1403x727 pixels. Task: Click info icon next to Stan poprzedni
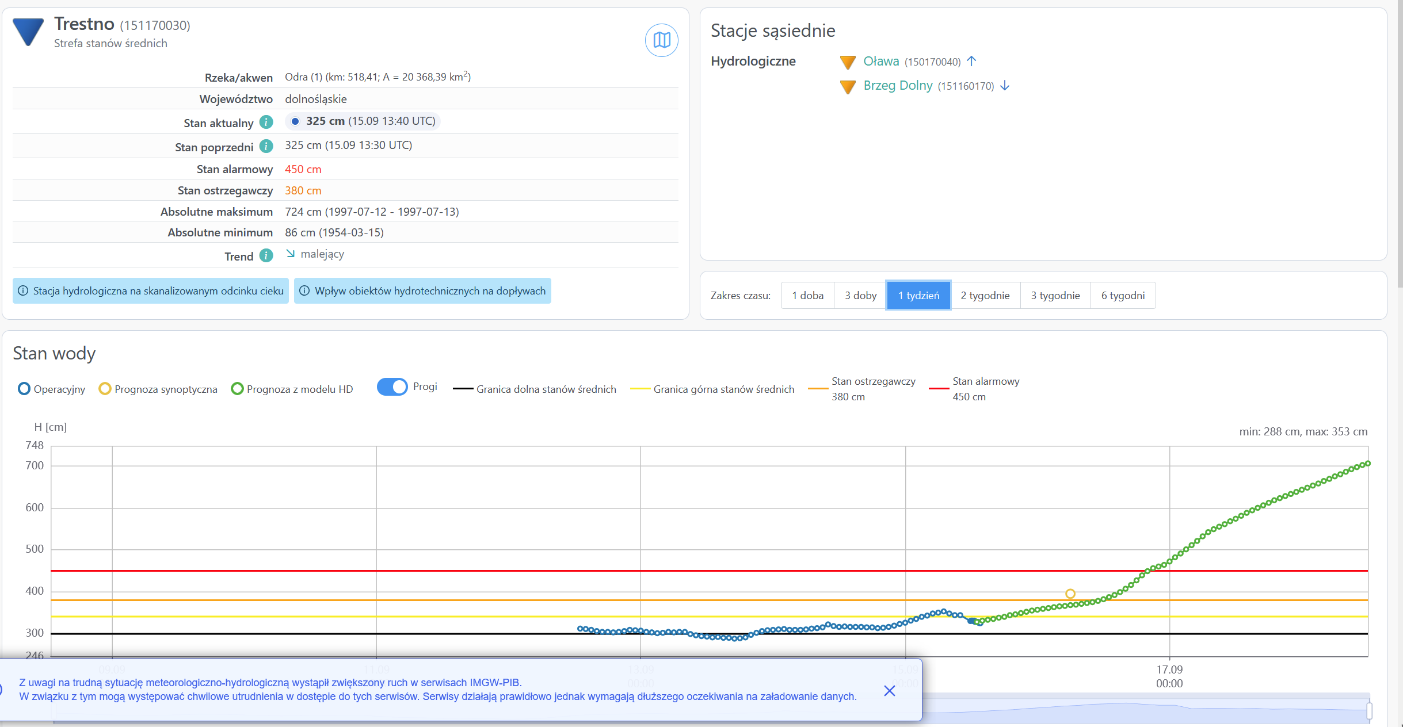tap(266, 146)
